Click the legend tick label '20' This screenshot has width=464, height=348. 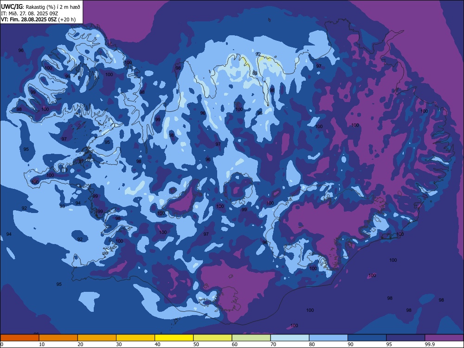[x=80, y=344]
